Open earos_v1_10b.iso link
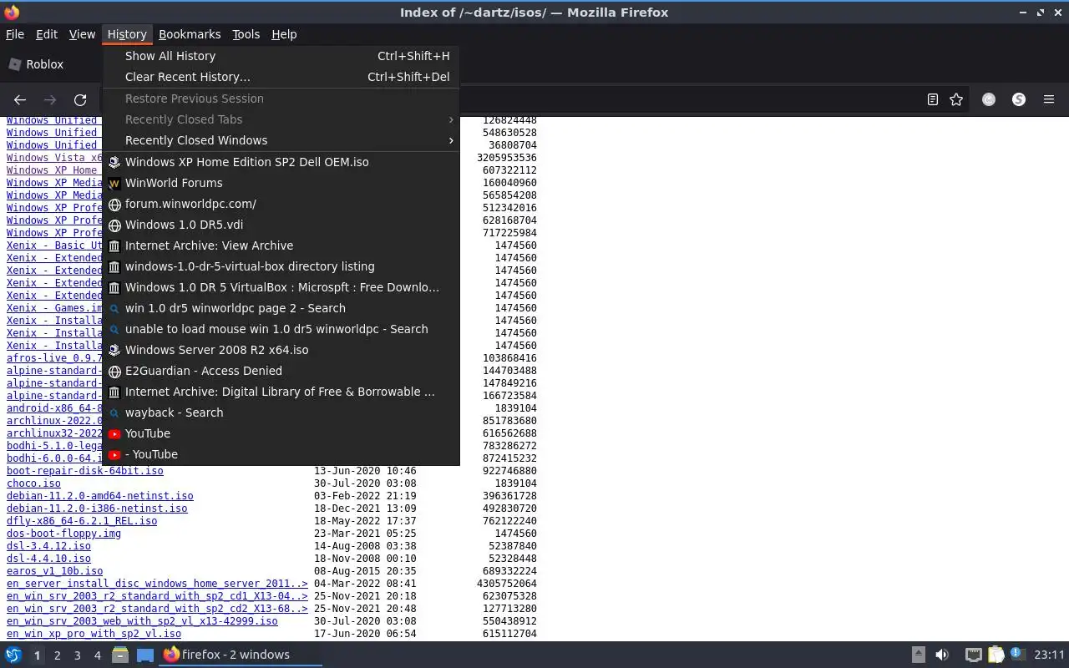1069x668 pixels. point(54,571)
